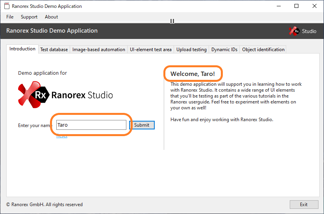This screenshot has height=214, width=324.
Task: Click 'Ranorex Studio Demo Application' header title
Action: [52, 31]
